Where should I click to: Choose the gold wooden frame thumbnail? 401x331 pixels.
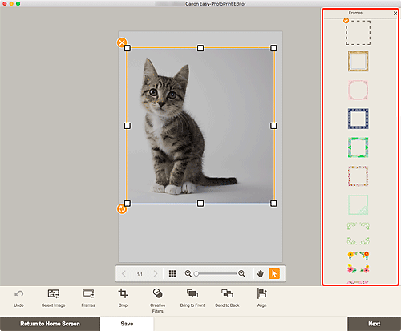[358, 62]
